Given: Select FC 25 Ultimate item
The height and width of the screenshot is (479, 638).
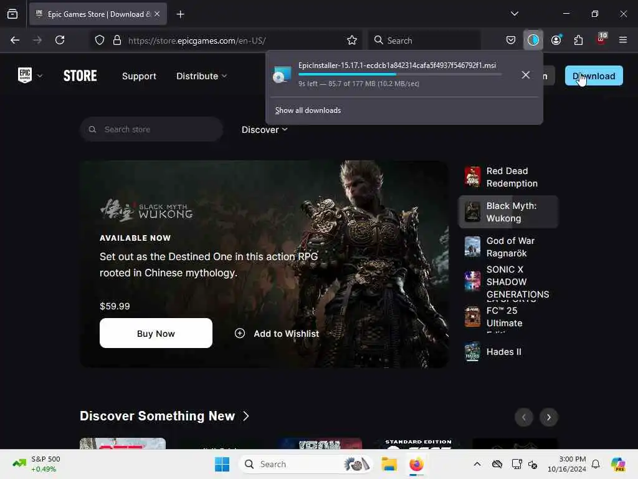Looking at the screenshot, I should pos(508,317).
